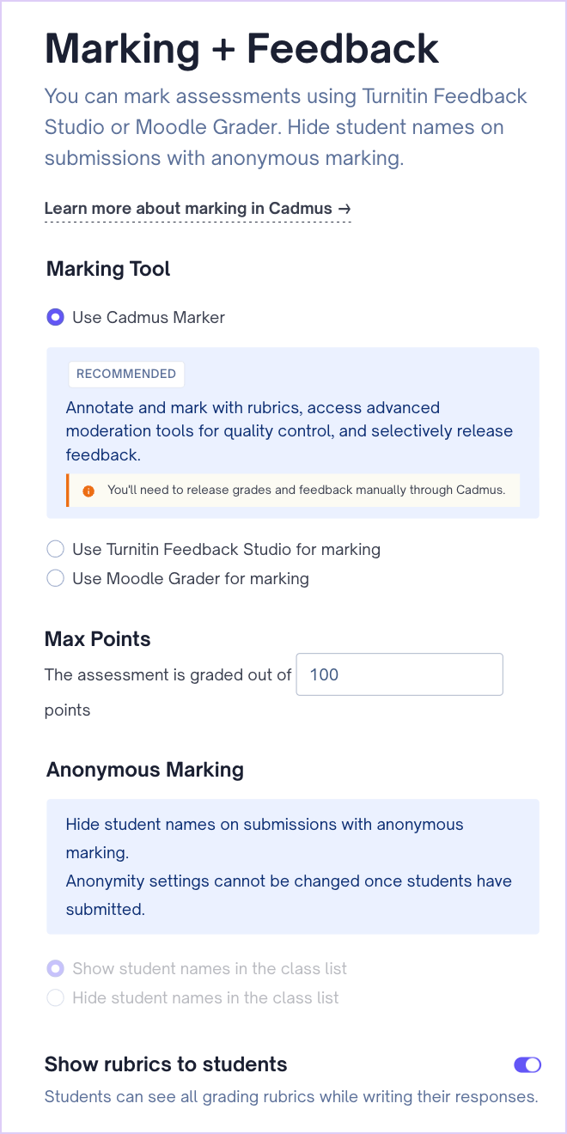Click the Max Points input field
The width and height of the screenshot is (567, 1134).
[399, 674]
